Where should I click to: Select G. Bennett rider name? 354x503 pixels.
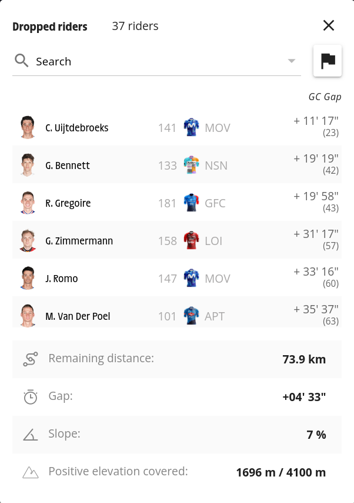68,166
